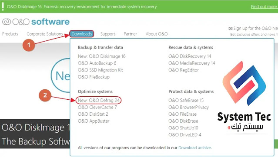Choose O&O DiskStat 2

[93, 114]
